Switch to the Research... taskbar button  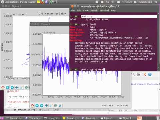pyautogui.click(x=71, y=118)
